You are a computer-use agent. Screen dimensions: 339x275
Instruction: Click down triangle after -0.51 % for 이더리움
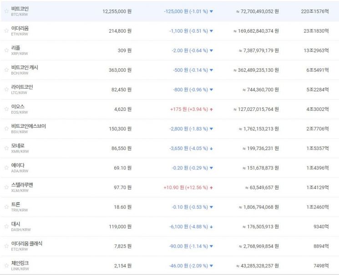pyautogui.click(x=212, y=31)
